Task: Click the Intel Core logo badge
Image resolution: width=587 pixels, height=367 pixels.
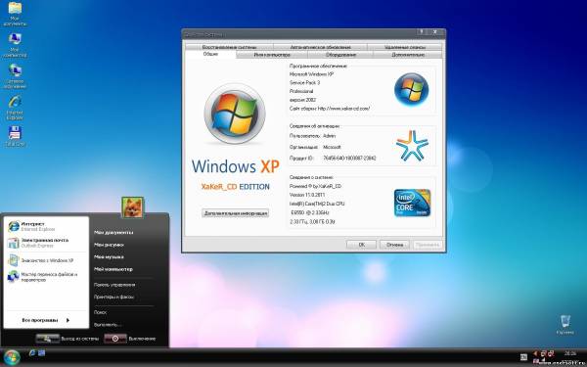Action: pyautogui.click(x=412, y=203)
